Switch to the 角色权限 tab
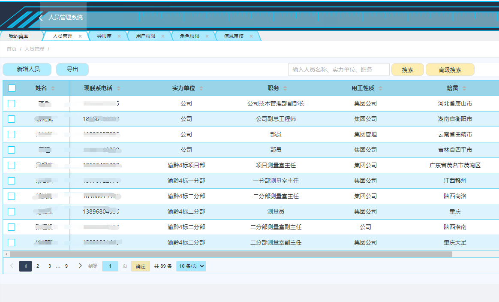499x302 pixels. click(x=189, y=36)
